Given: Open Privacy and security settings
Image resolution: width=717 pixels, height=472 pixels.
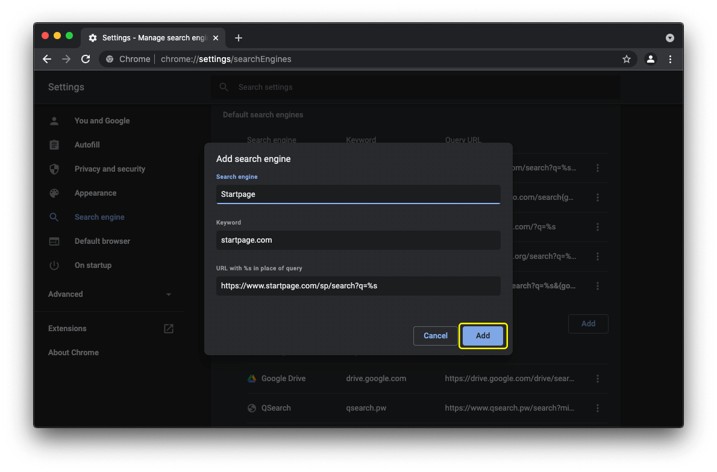Looking at the screenshot, I should point(110,169).
